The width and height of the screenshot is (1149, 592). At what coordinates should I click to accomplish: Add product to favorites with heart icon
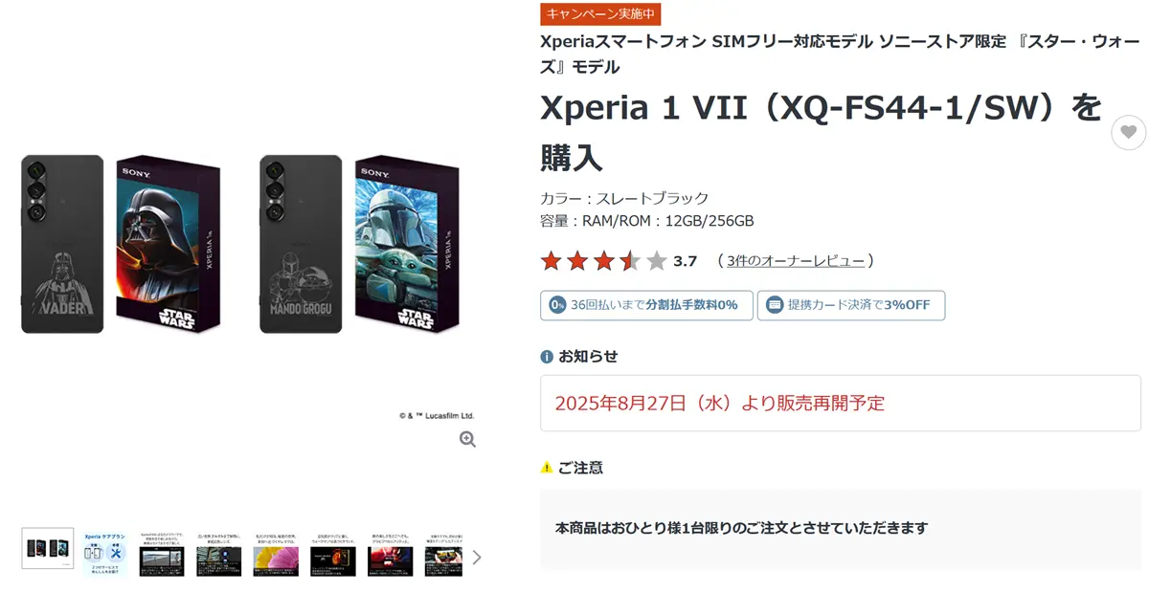pos(1128,132)
